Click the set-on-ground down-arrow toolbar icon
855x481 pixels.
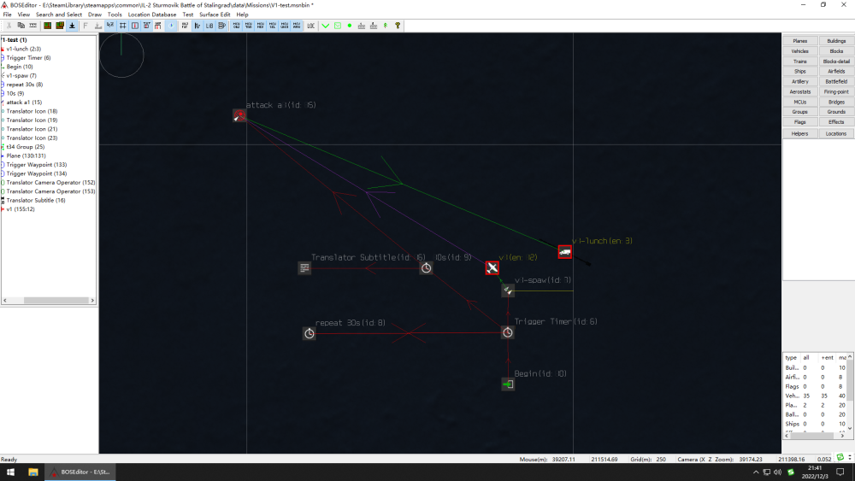[x=72, y=26]
